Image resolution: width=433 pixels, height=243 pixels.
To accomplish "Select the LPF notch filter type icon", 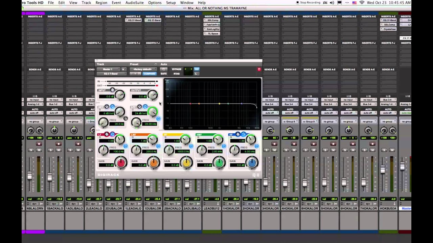I will [139, 107].
